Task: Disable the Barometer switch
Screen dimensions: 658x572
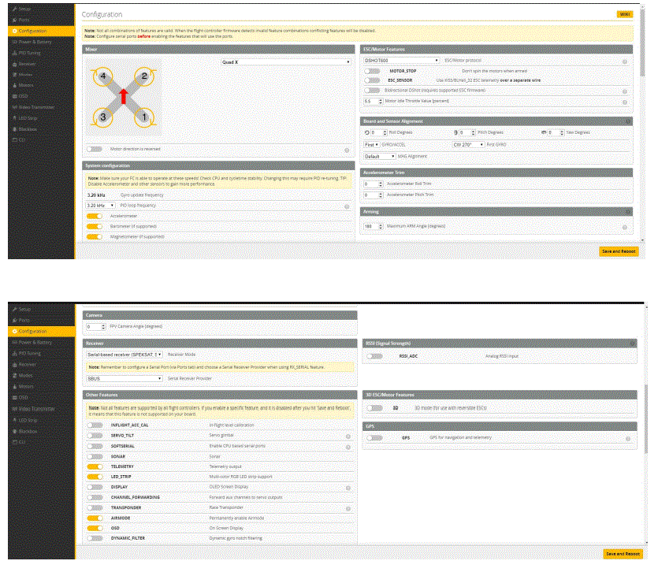Action: [95, 227]
